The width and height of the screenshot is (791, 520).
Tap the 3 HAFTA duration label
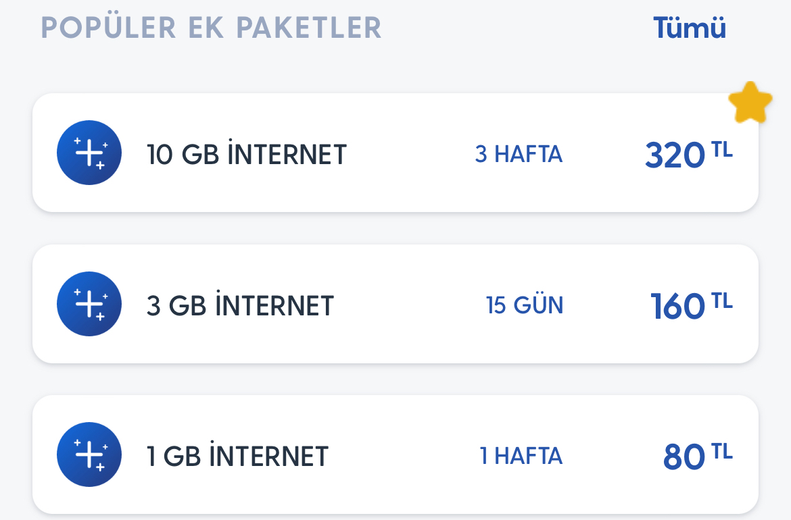(519, 154)
